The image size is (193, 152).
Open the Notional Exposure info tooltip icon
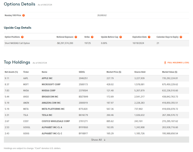tap(76, 37)
